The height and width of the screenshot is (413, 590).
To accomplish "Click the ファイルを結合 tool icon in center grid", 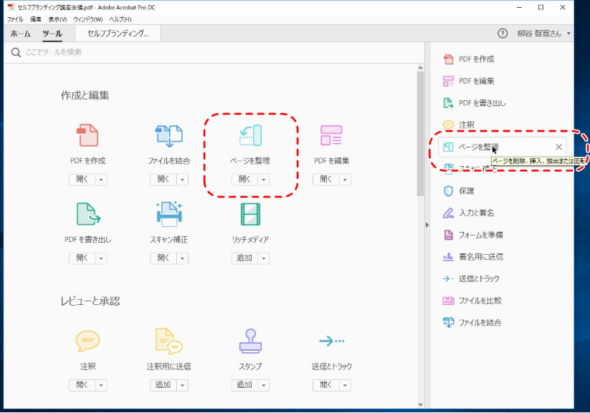I will click(169, 136).
